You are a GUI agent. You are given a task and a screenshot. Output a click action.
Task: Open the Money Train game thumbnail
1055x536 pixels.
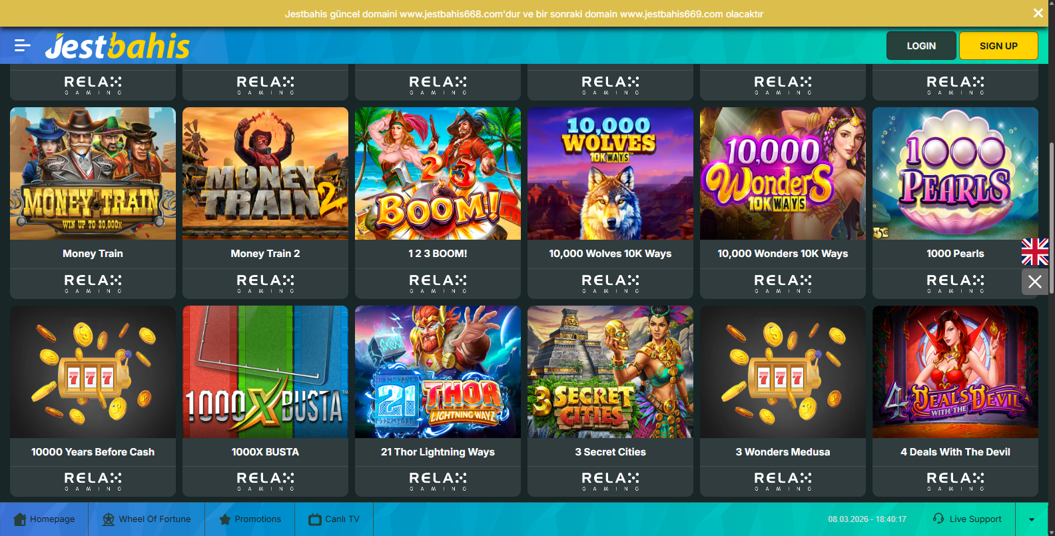point(93,174)
